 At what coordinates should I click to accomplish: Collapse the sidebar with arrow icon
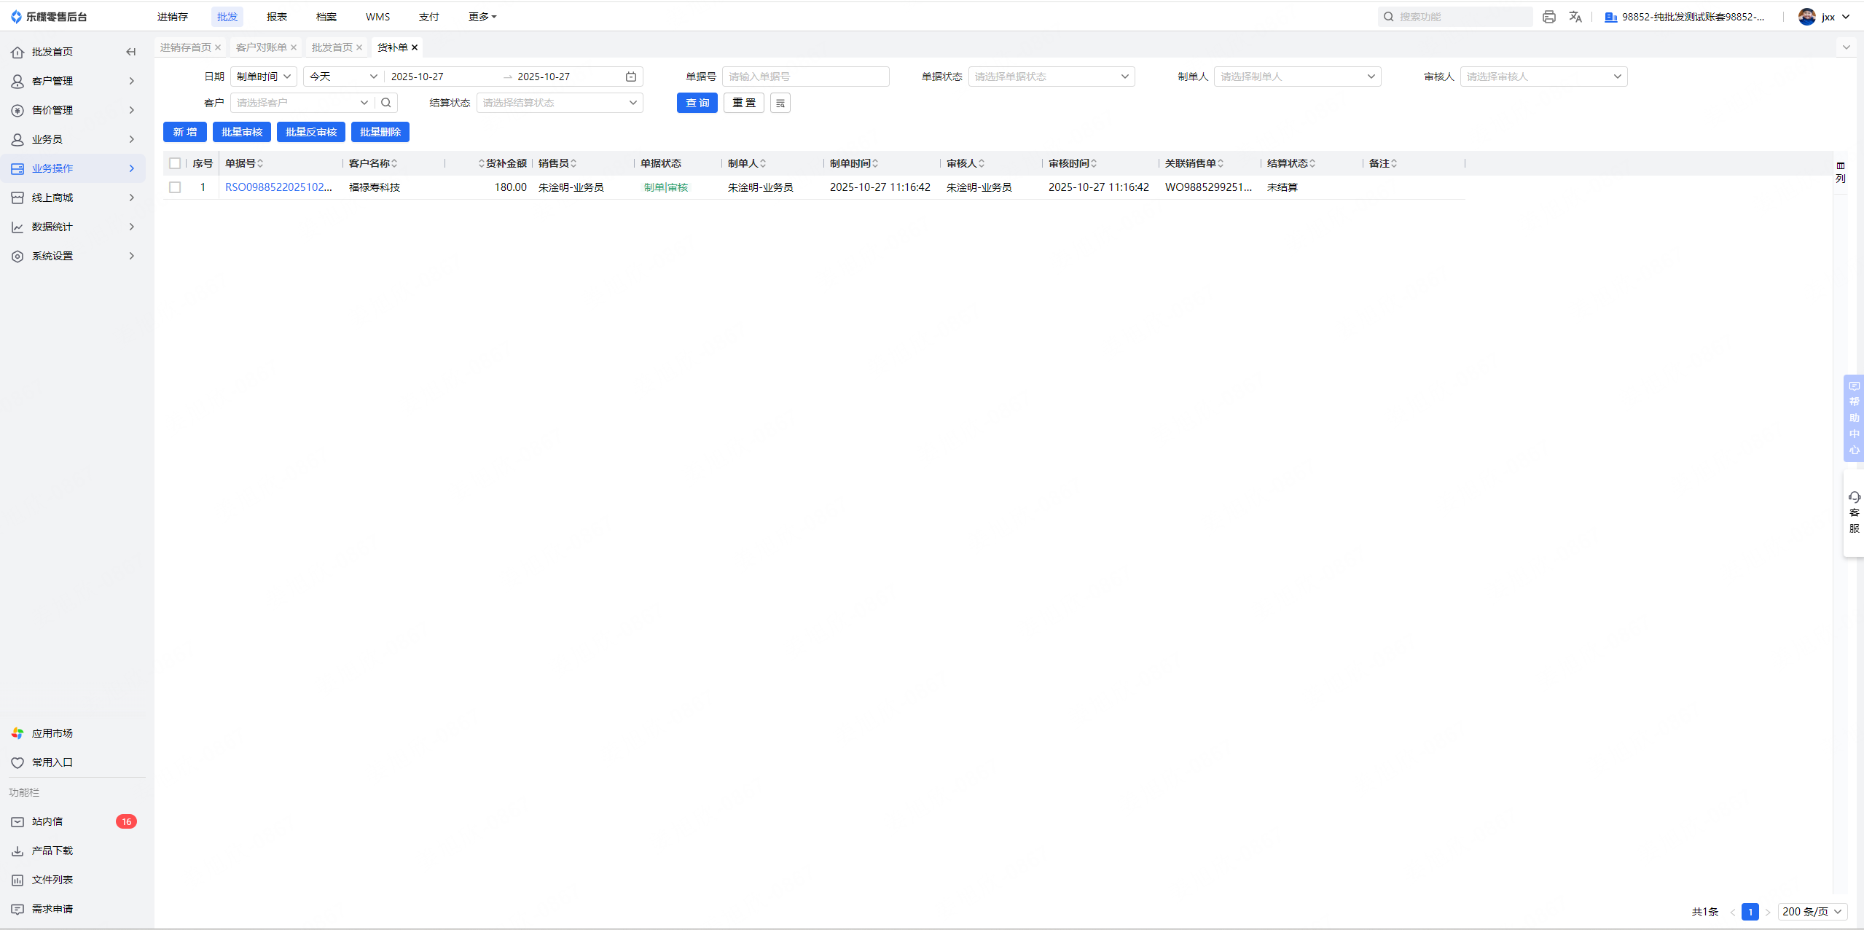(x=131, y=52)
